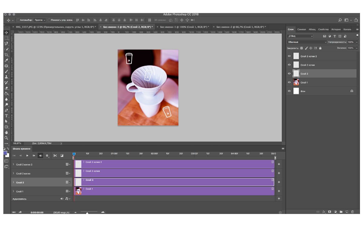Go to first frame of timeline

coord(14,156)
